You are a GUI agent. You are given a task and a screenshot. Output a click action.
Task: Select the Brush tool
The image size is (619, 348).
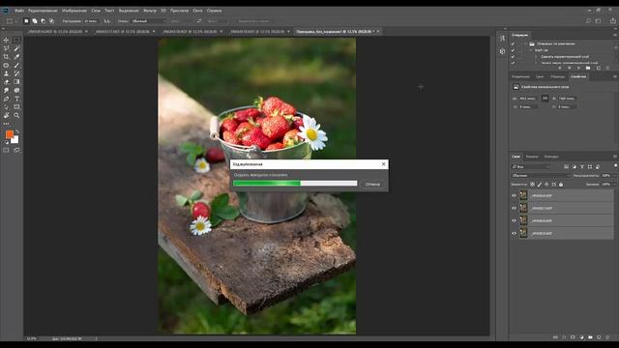click(x=16, y=65)
